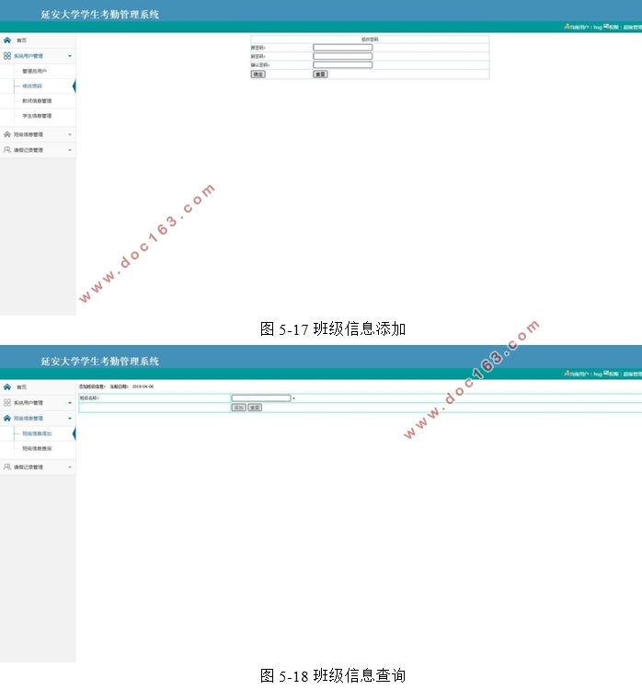
Task: Click current-user icon in password-change page header
Action: 567,27
